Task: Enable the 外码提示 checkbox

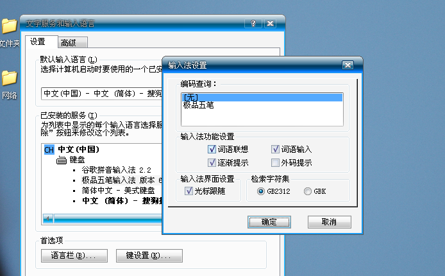Action: point(275,162)
